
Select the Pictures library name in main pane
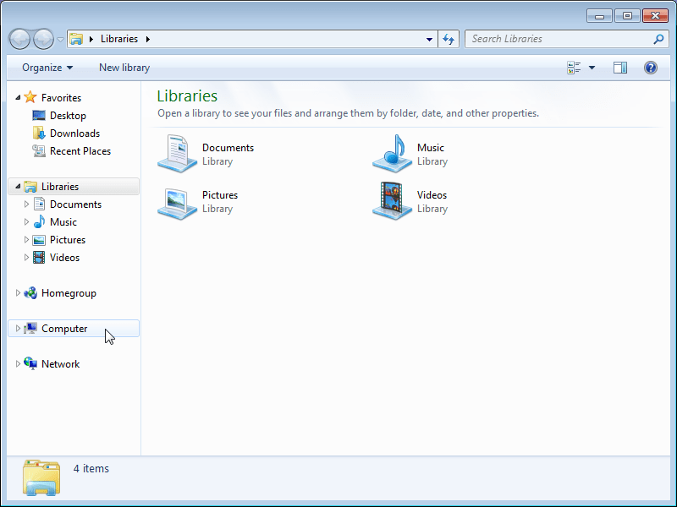coord(220,195)
